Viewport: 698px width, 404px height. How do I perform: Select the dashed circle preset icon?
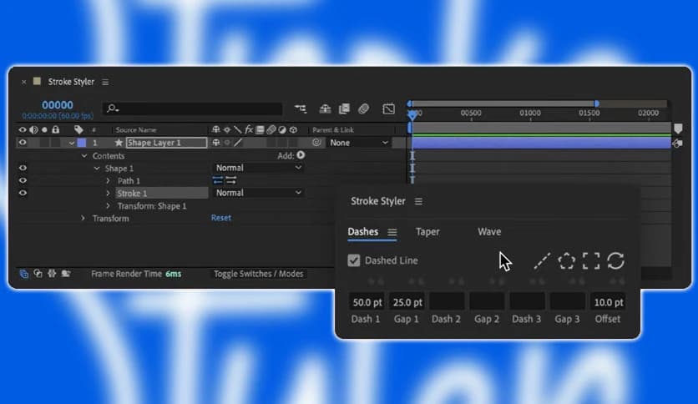tap(567, 260)
